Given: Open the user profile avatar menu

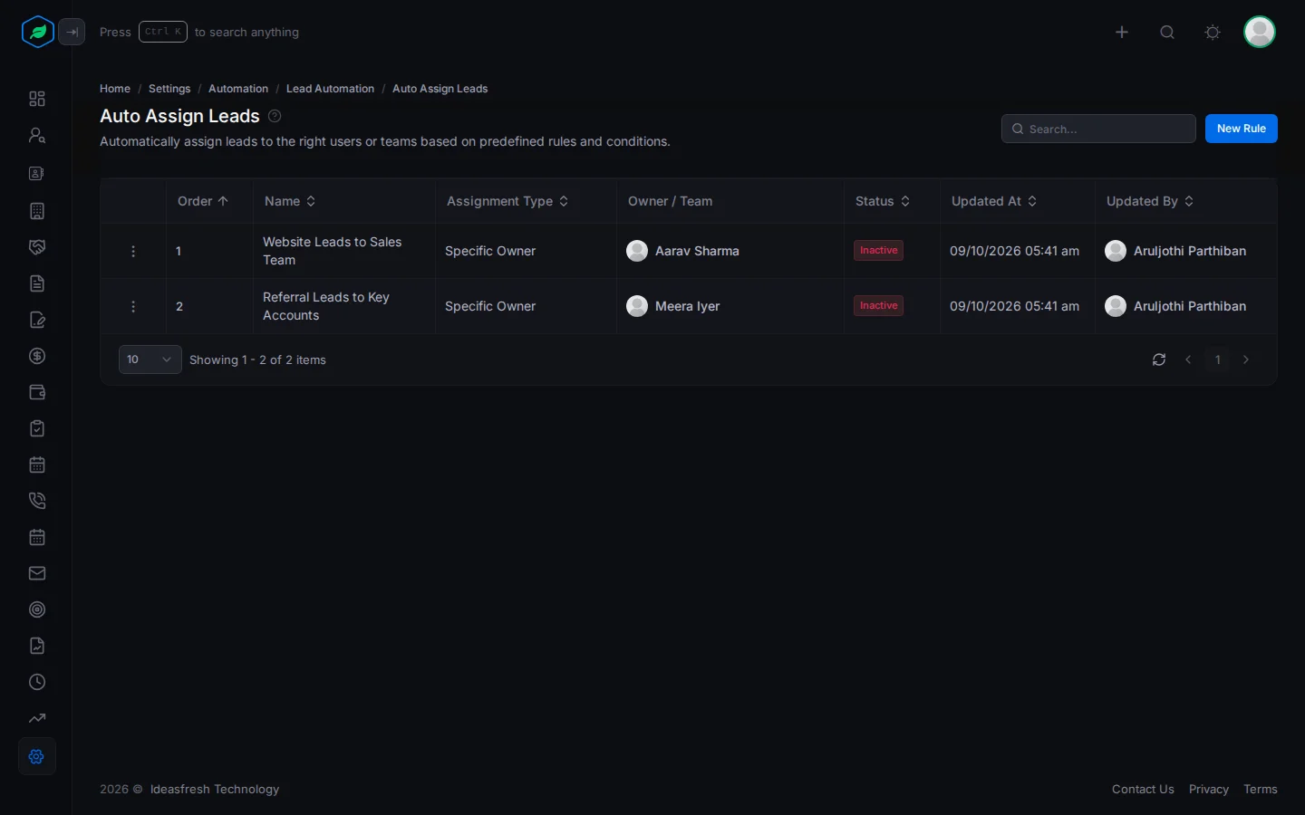Looking at the screenshot, I should 1260,32.
